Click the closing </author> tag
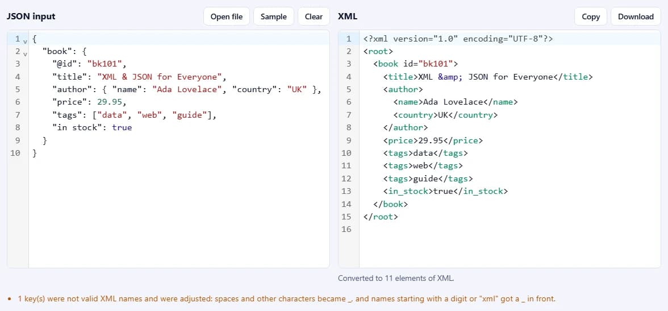 [406, 127]
